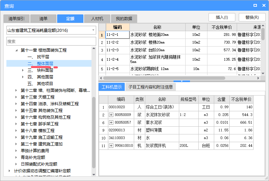Select the 定额 tab

(70, 19)
